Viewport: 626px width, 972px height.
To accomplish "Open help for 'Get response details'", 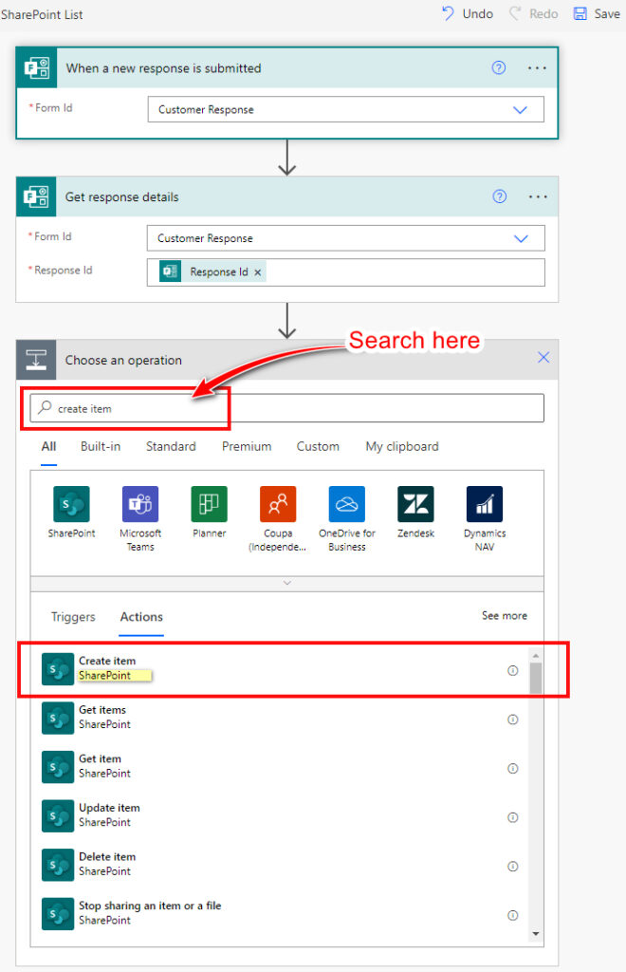I will 500,196.
